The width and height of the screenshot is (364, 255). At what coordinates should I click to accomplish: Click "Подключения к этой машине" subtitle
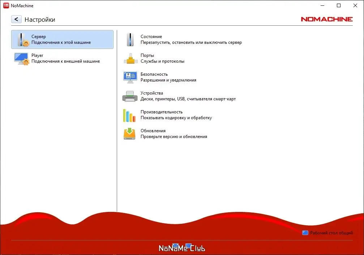(x=61, y=43)
